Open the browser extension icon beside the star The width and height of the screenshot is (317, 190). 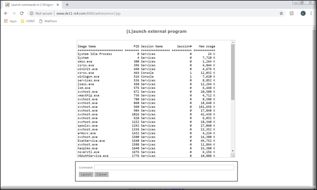292,13
